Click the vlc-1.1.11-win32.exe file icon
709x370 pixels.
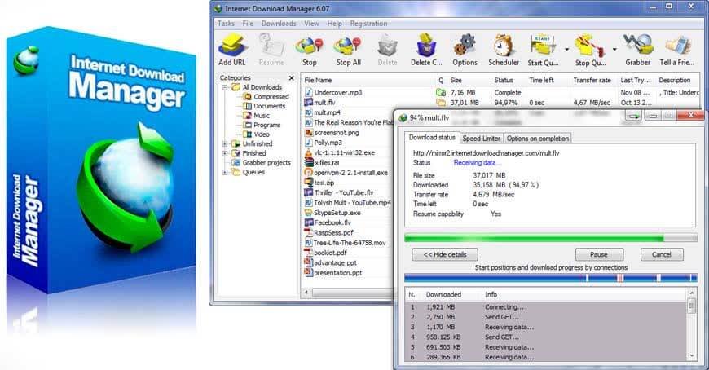pyautogui.click(x=308, y=153)
